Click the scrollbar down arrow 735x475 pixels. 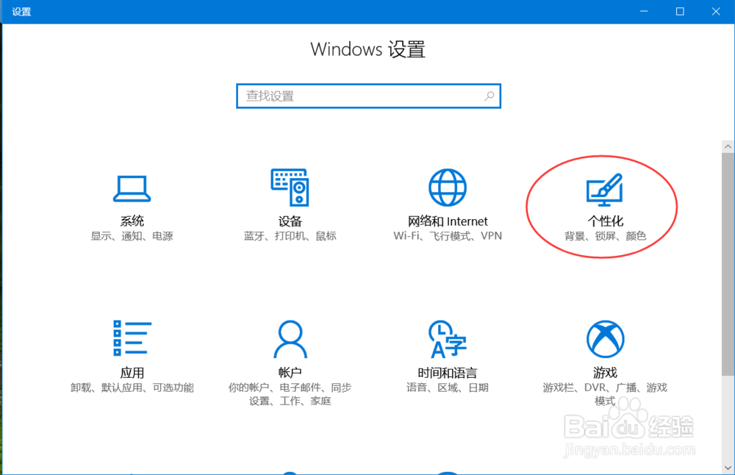pyautogui.click(x=728, y=468)
